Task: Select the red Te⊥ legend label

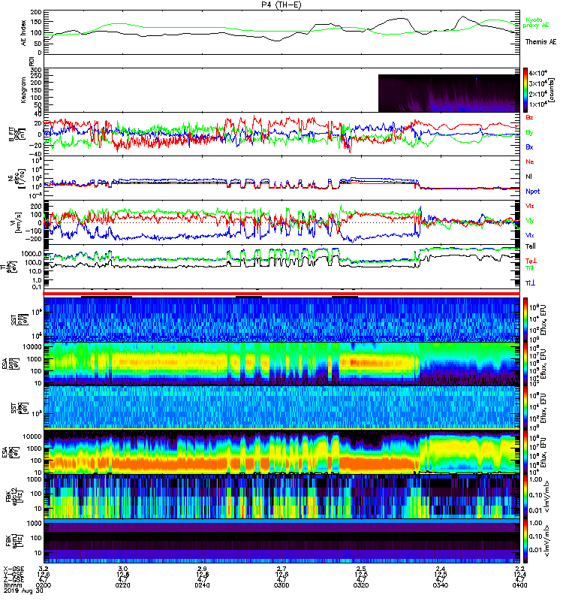Action: (x=531, y=261)
